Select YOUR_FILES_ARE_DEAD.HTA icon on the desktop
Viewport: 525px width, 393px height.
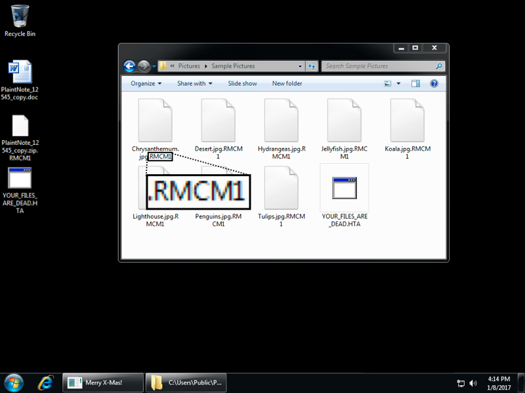click(20, 190)
